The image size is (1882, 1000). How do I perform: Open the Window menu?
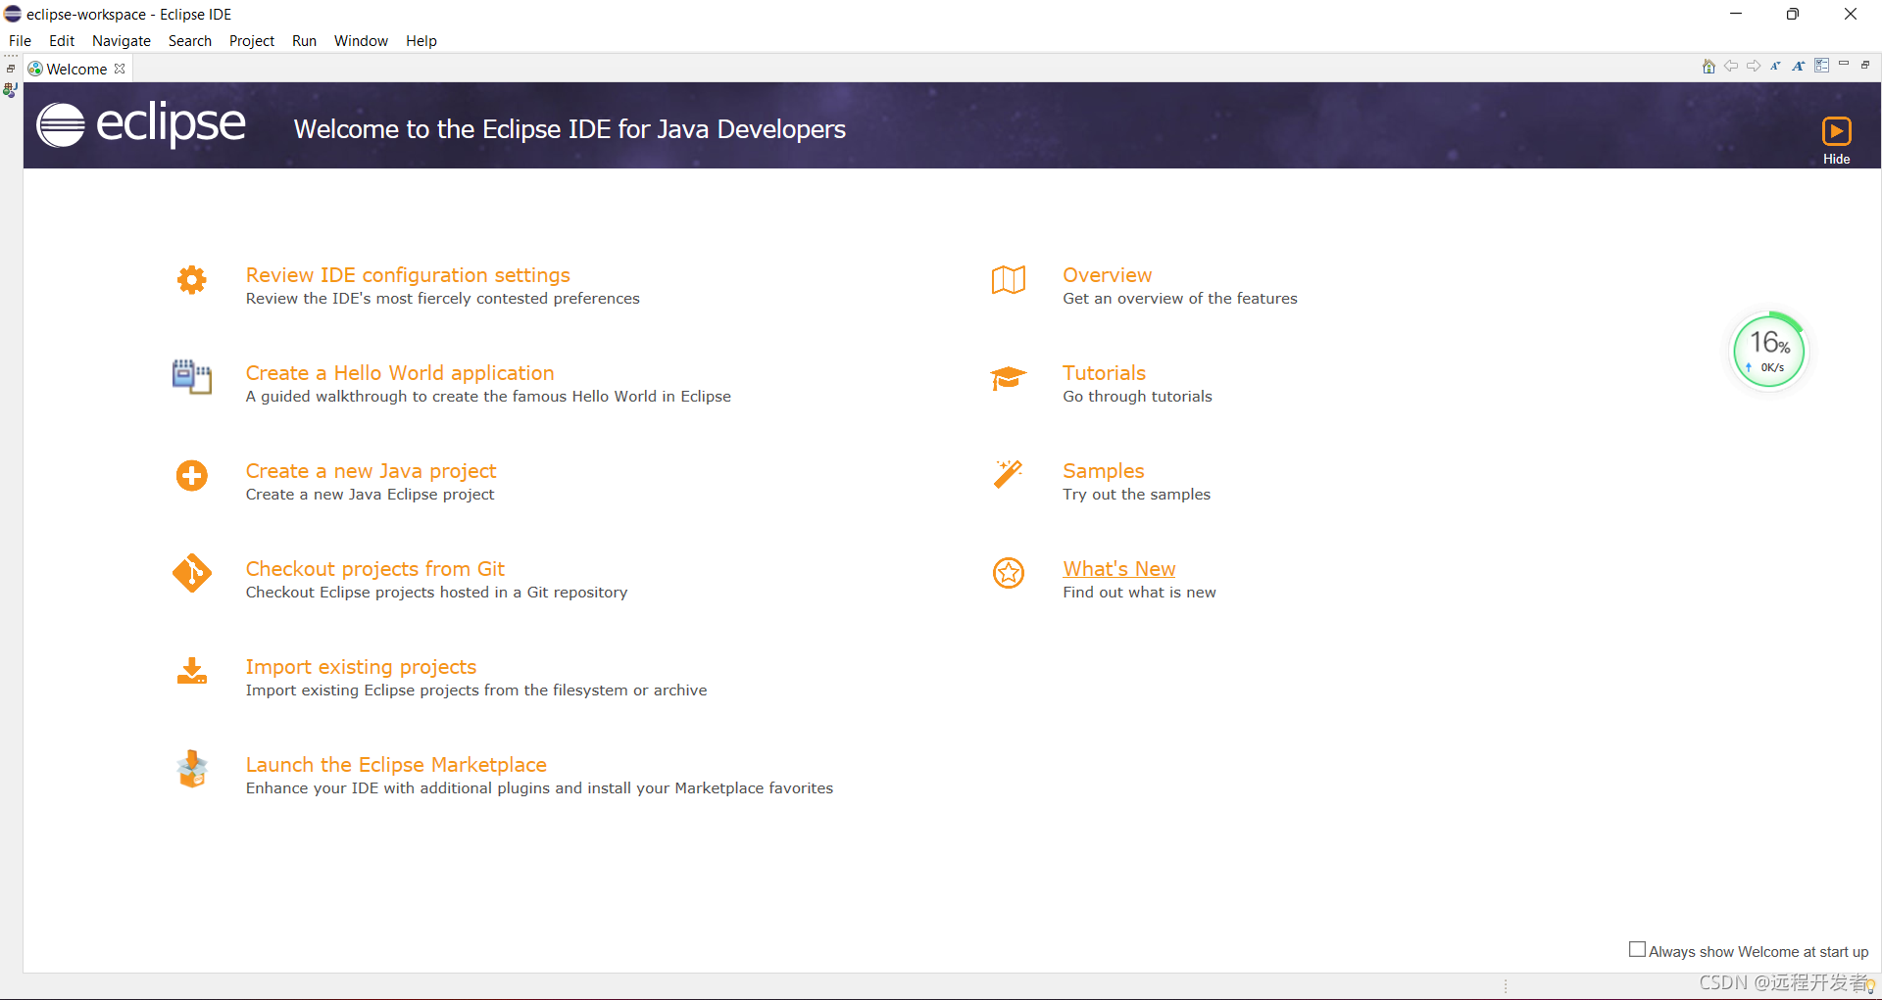point(361,41)
